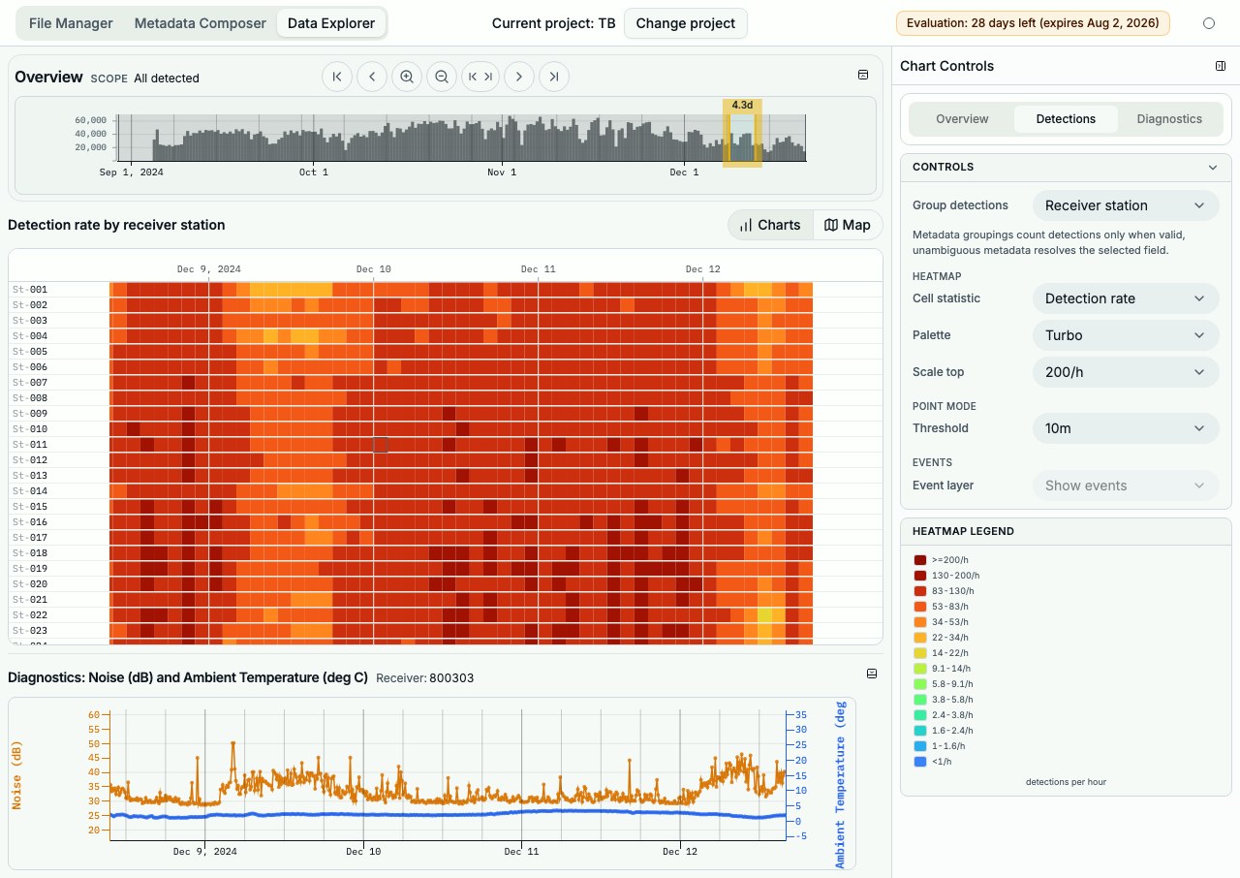Open the Event layer dropdown
Viewport: 1240px width, 878px height.
coord(1126,486)
